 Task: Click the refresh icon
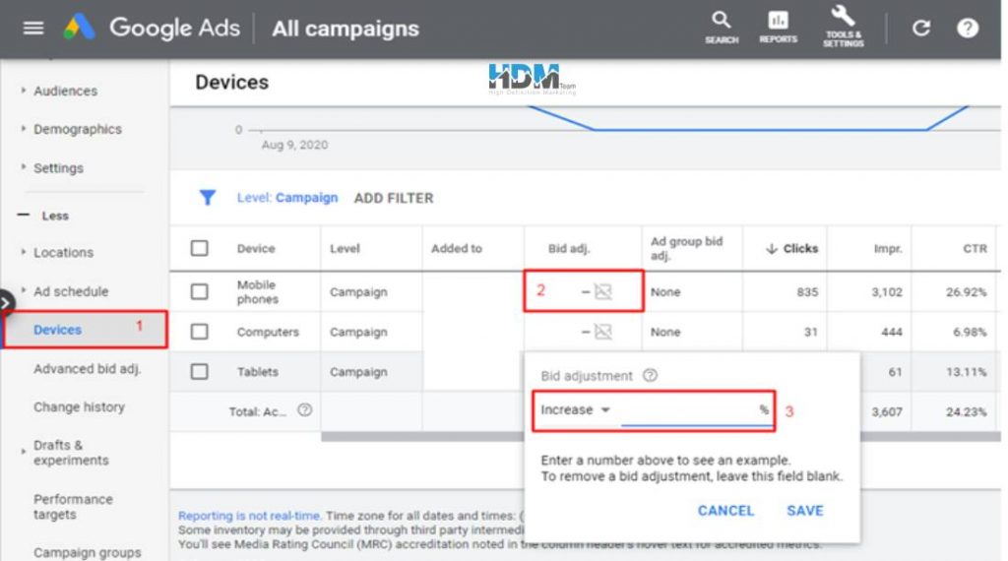pos(921,28)
